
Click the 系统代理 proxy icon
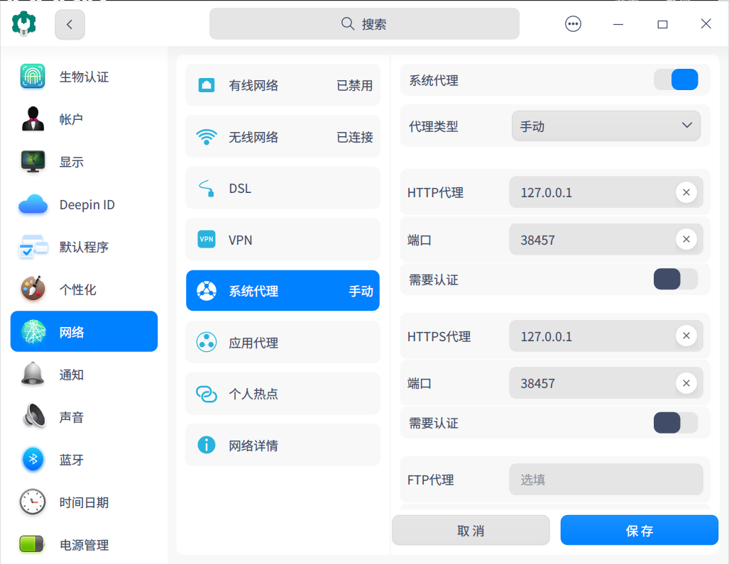coord(207,291)
